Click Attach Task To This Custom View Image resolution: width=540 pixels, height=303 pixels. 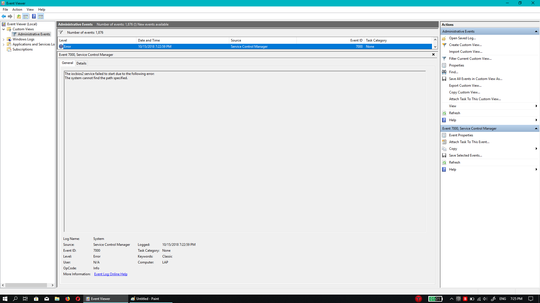(475, 99)
